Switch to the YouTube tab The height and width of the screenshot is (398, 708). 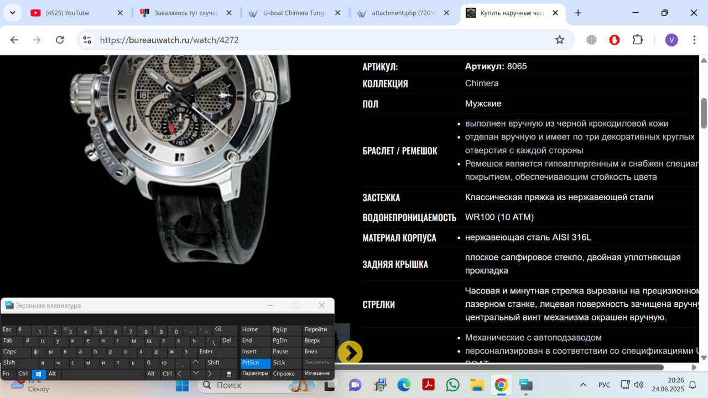pyautogui.click(x=77, y=13)
